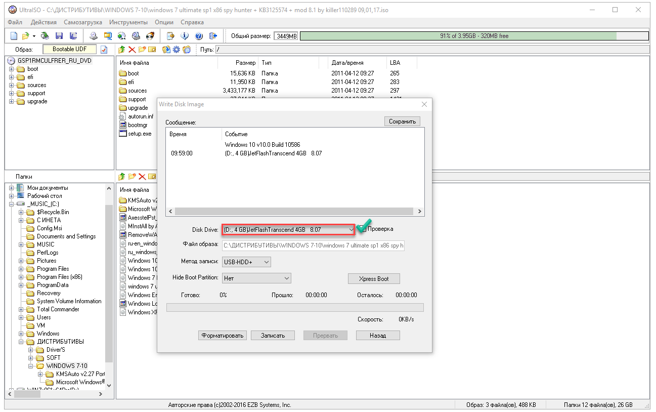Click the Mount to virtual drive icon
This screenshot has width=656, height=412.
[x=122, y=36]
